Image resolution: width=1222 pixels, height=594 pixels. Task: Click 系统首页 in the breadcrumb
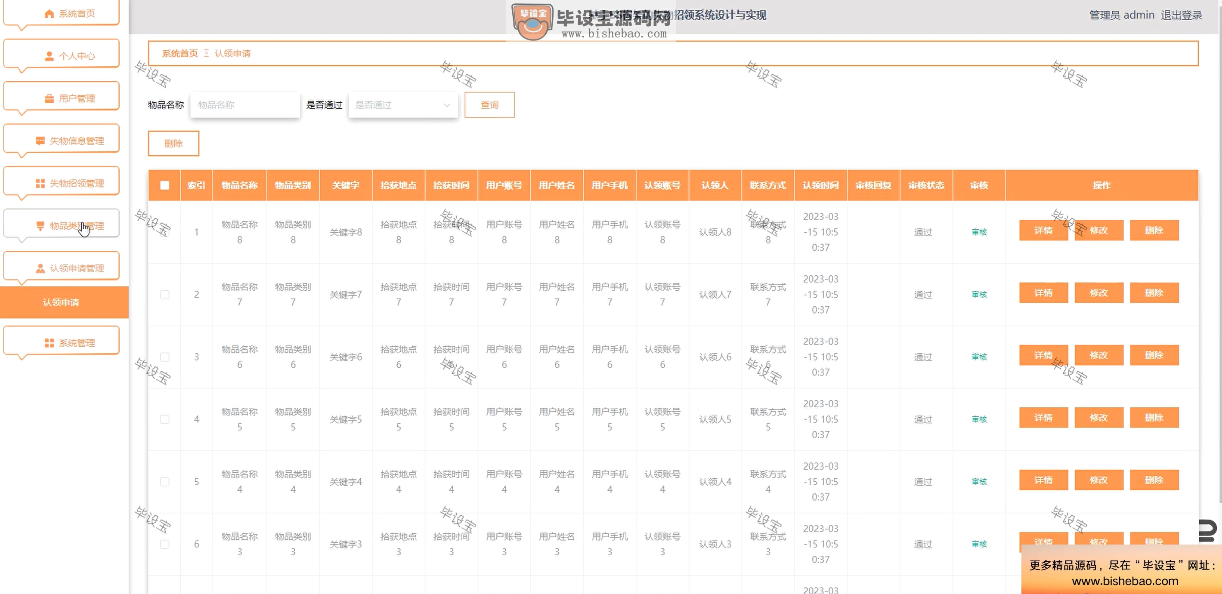(x=180, y=54)
